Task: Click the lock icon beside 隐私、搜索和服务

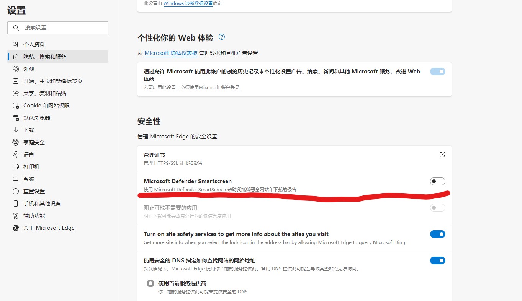Action: tap(16, 57)
